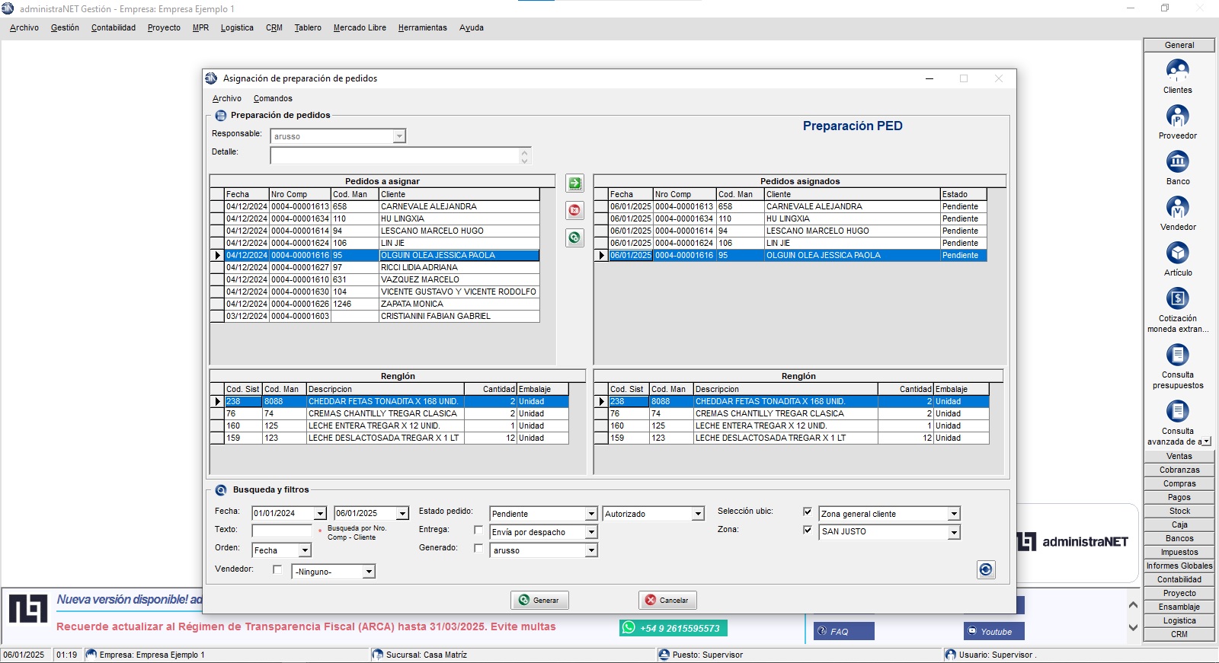Open Gestión menu in main window
Image resolution: width=1219 pixels, height=663 pixels.
pyautogui.click(x=65, y=28)
